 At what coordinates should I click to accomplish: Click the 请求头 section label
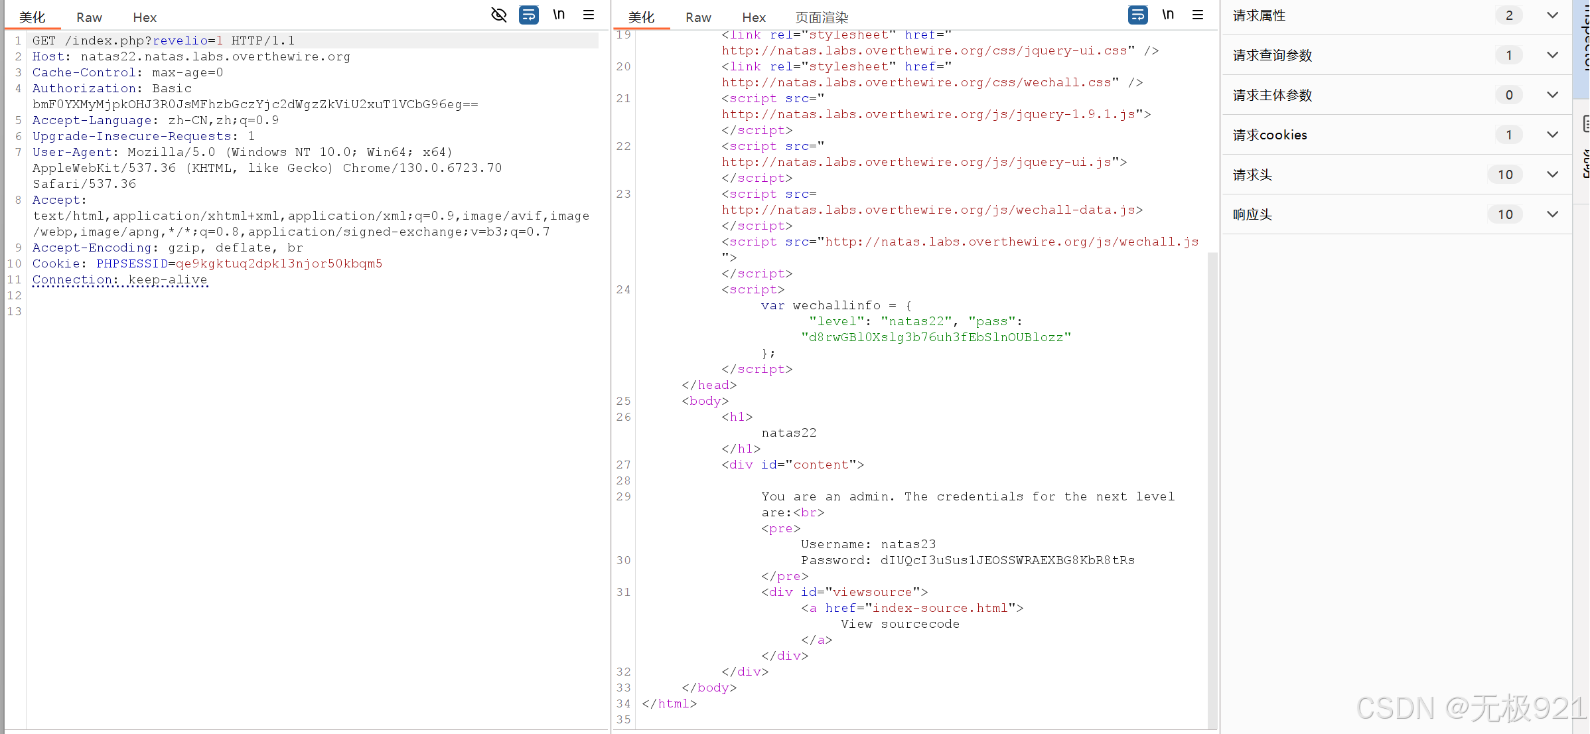pyautogui.click(x=1252, y=175)
